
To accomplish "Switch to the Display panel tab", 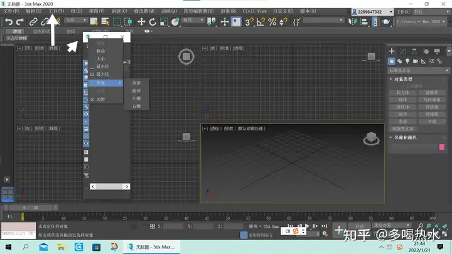I will [437, 51].
